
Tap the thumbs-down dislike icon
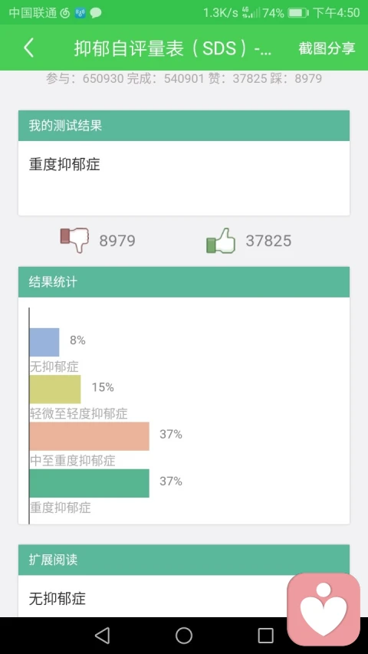(74, 240)
